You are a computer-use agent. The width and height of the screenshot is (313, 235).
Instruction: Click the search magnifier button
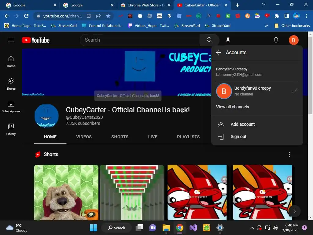209,40
